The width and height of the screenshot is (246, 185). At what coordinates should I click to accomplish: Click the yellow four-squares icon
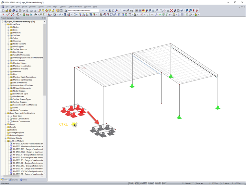(x=174, y=15)
